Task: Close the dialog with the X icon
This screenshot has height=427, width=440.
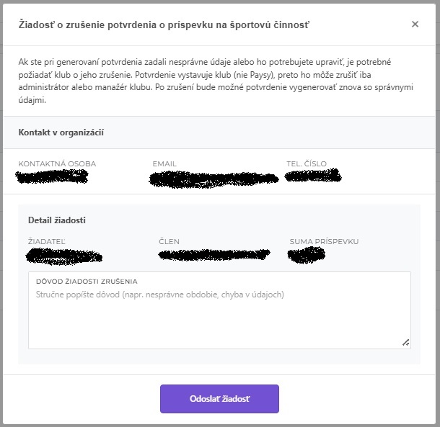Action: (x=415, y=24)
